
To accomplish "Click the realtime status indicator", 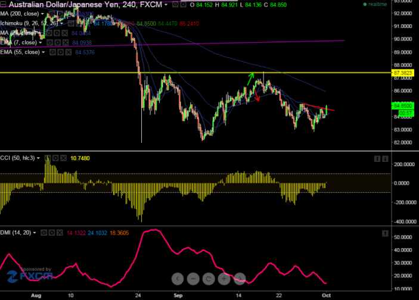I will 375,4.
